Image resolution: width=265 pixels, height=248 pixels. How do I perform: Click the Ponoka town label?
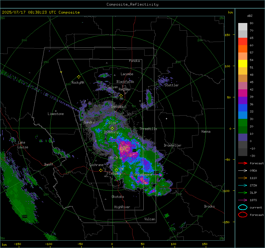point(134,61)
